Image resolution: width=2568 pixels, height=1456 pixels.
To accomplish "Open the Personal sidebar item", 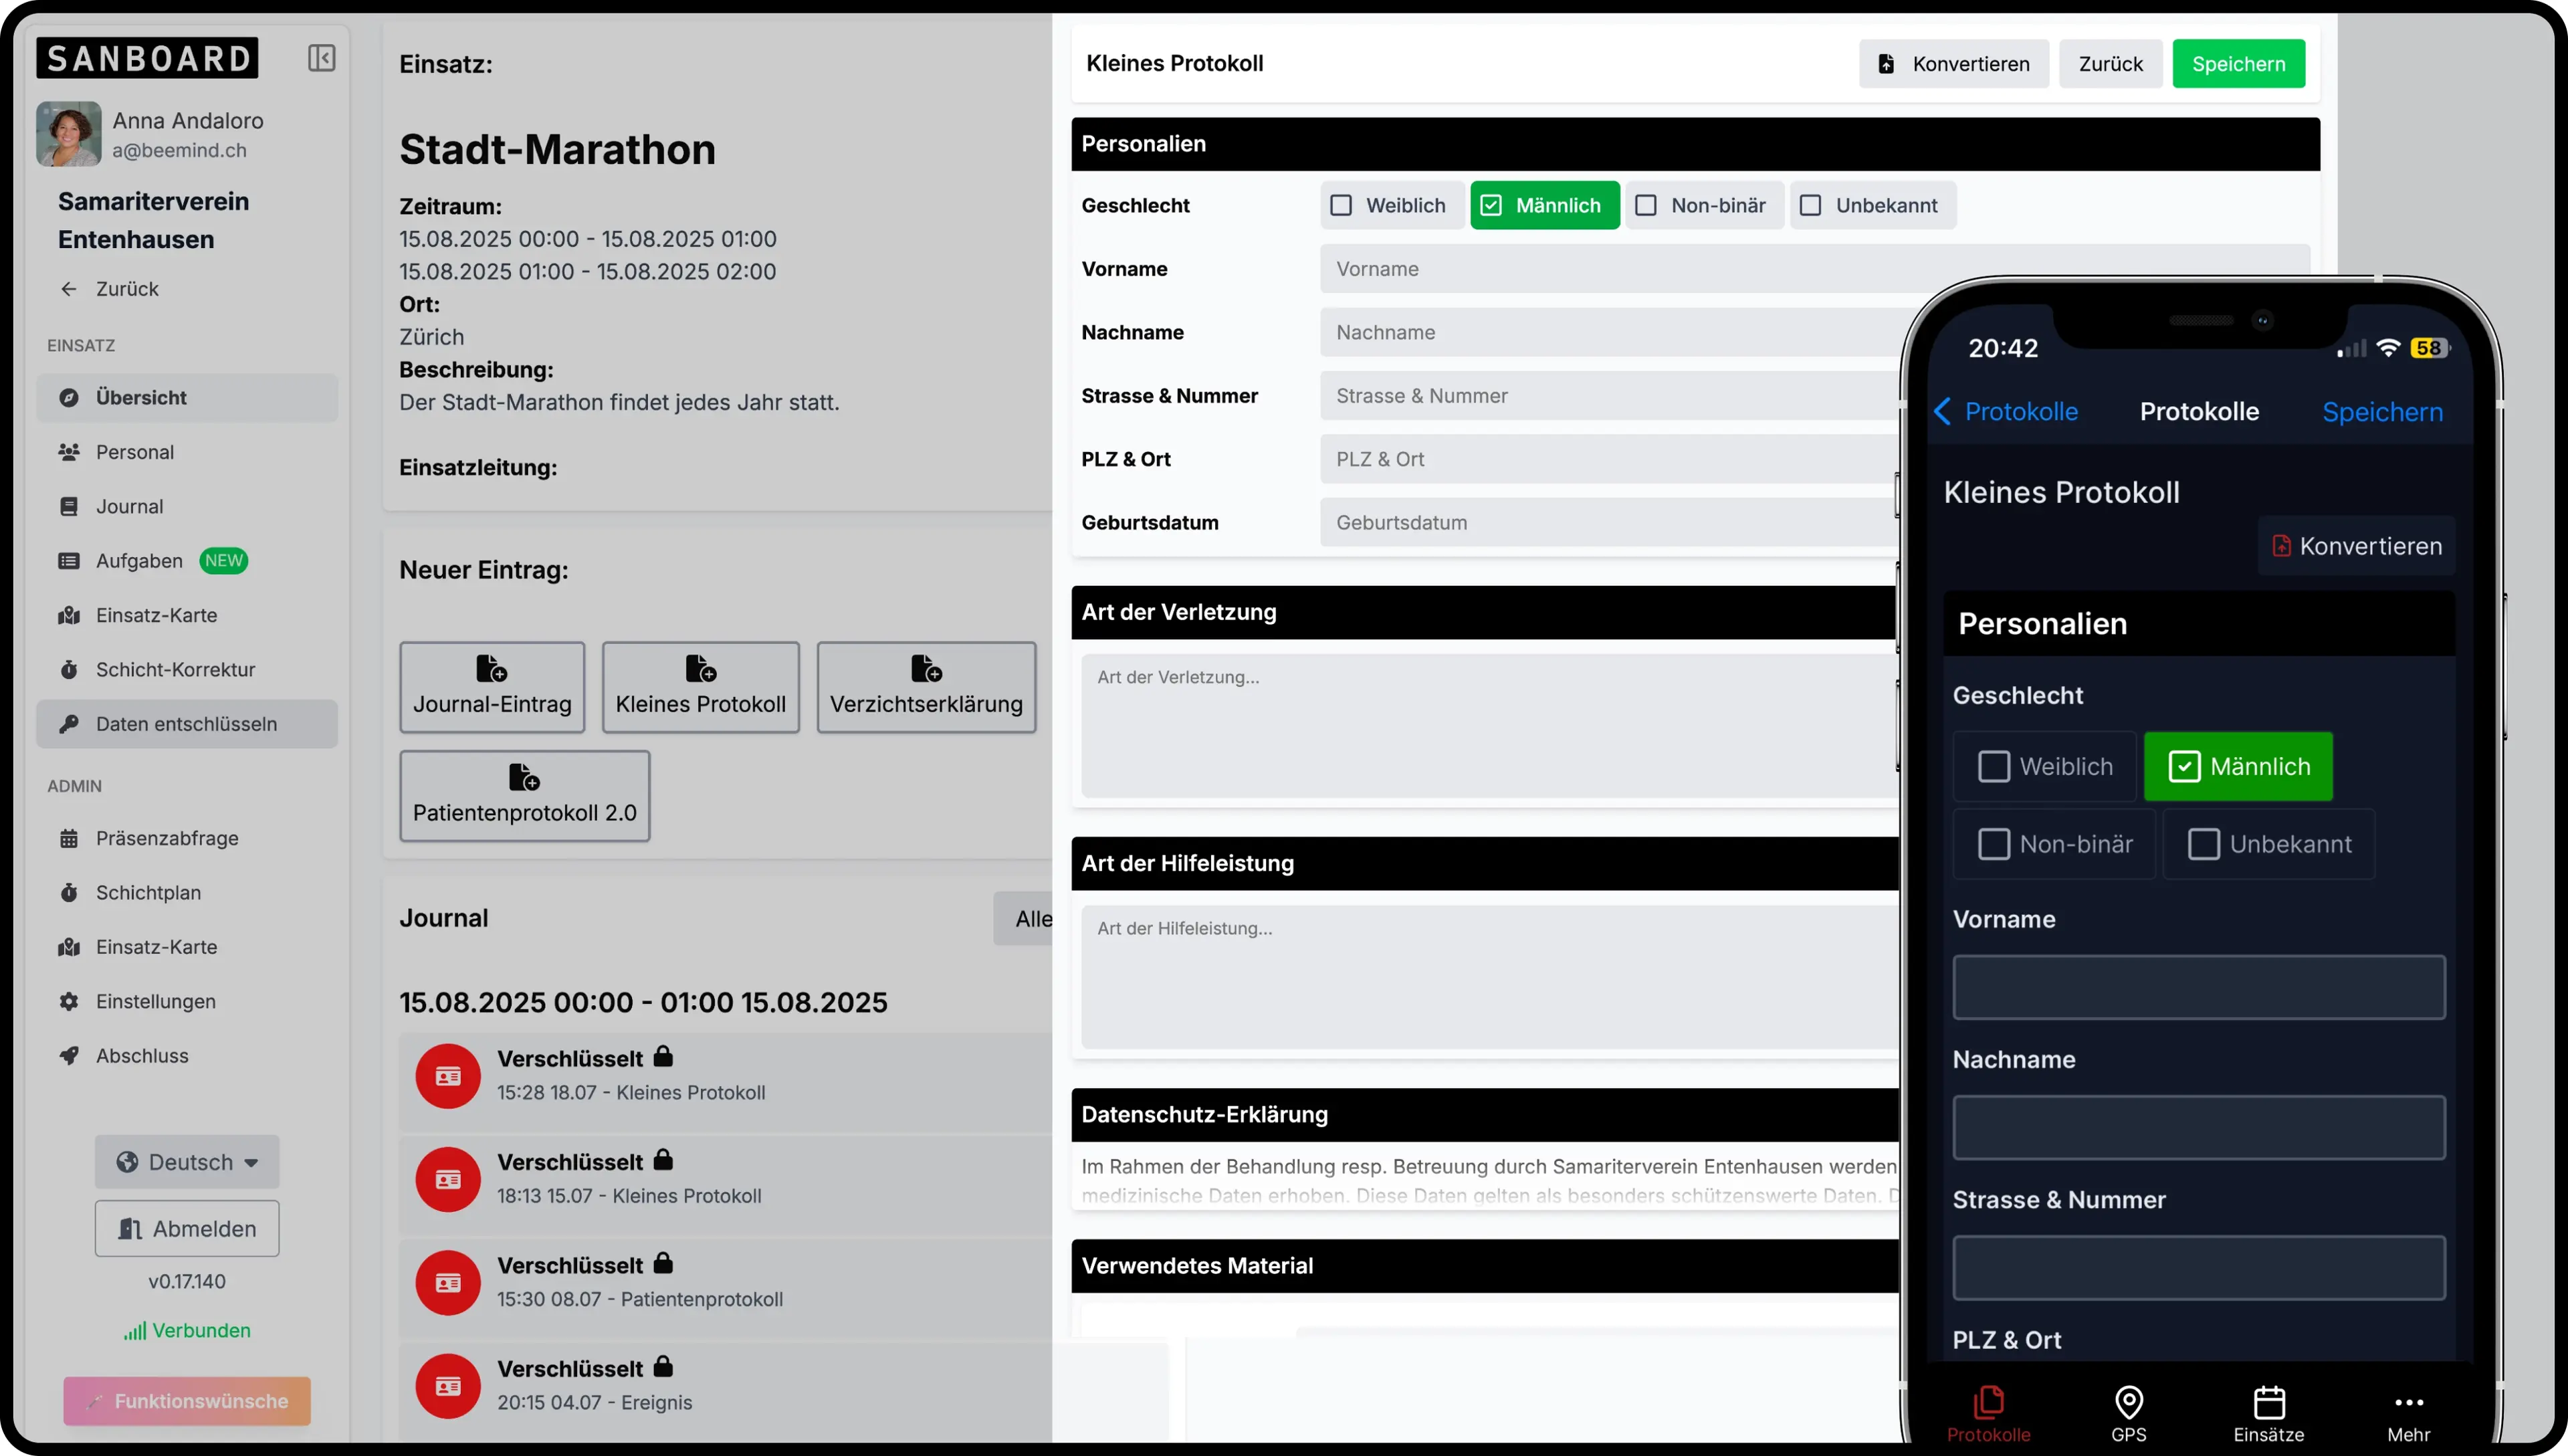I will (x=187, y=452).
